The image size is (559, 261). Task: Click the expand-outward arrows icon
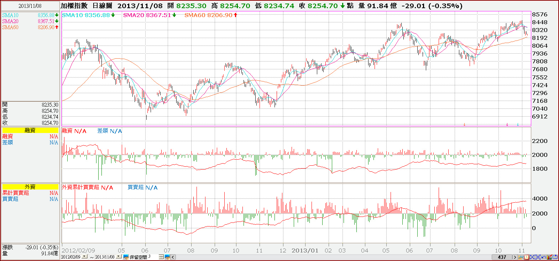pos(538,257)
